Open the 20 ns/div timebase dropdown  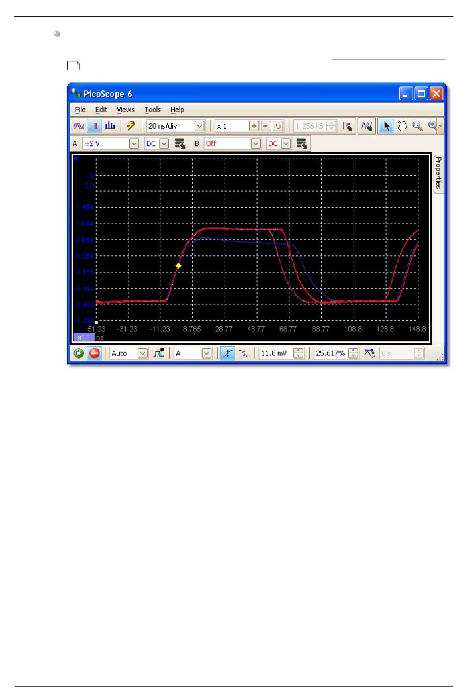pyautogui.click(x=200, y=126)
